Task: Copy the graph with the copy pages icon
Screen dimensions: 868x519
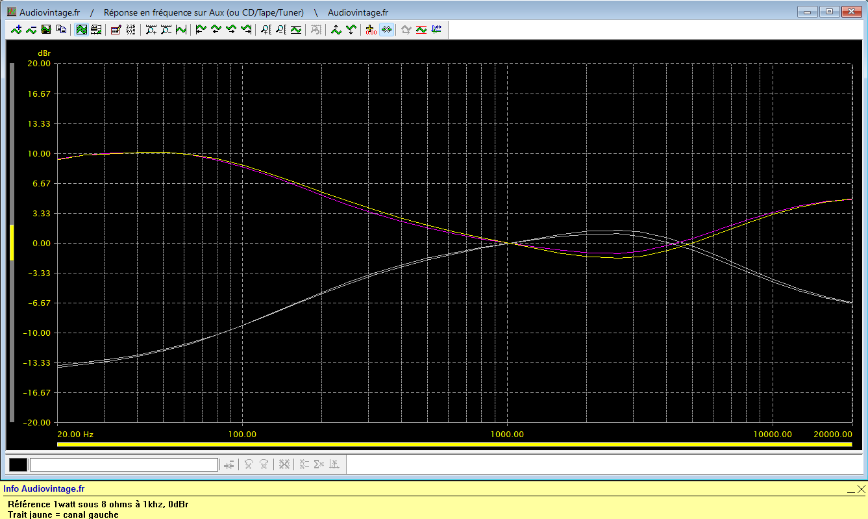Action: pos(61,29)
